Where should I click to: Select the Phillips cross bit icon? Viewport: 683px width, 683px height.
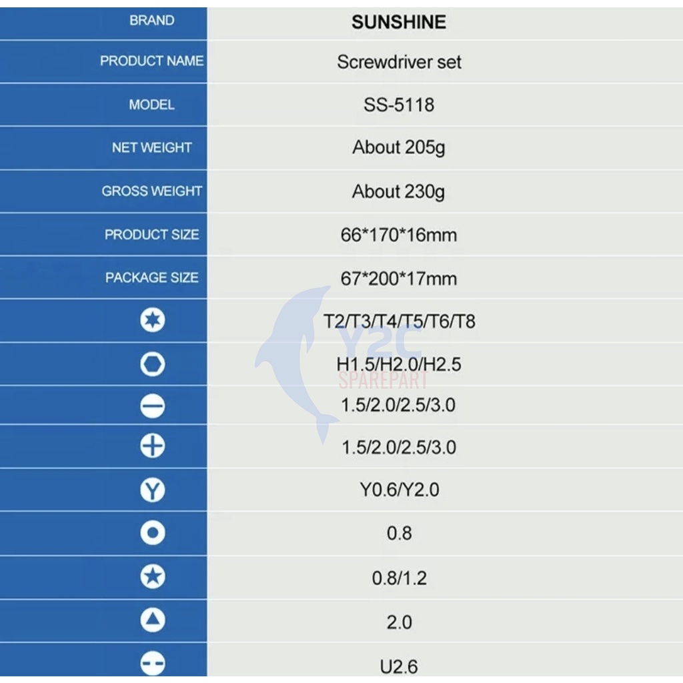click(x=153, y=446)
